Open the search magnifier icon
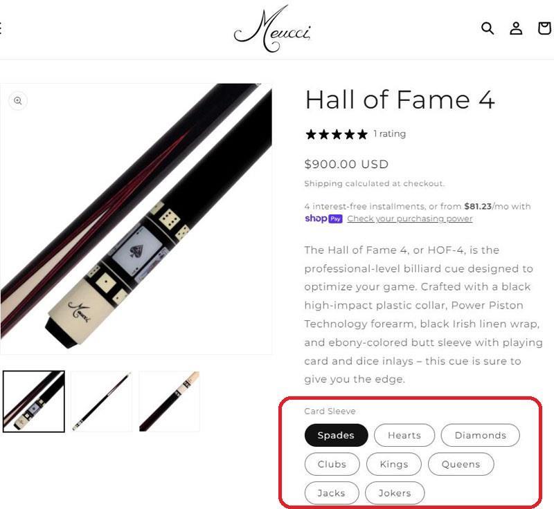 coord(488,28)
